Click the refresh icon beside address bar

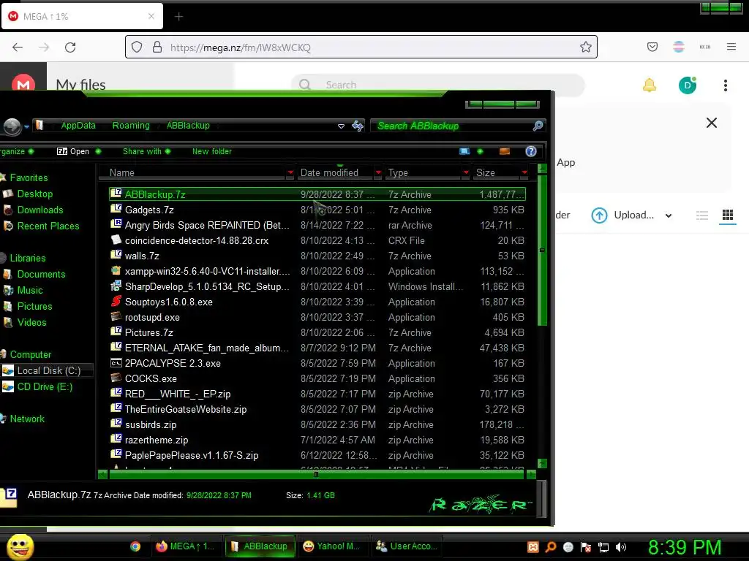(x=357, y=126)
